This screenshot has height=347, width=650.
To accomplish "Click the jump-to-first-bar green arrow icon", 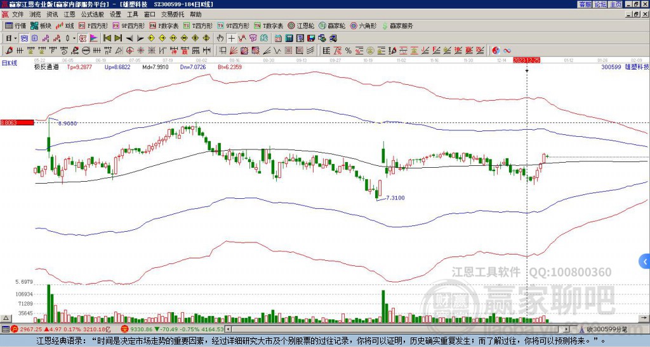I will click(x=107, y=39).
